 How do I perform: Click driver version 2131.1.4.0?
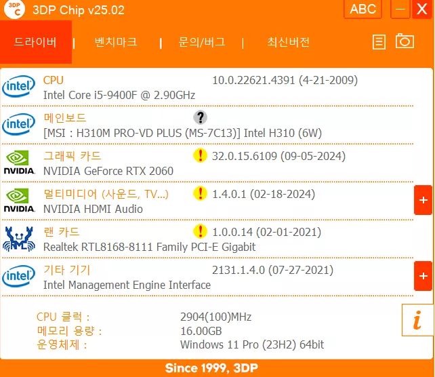(272, 270)
